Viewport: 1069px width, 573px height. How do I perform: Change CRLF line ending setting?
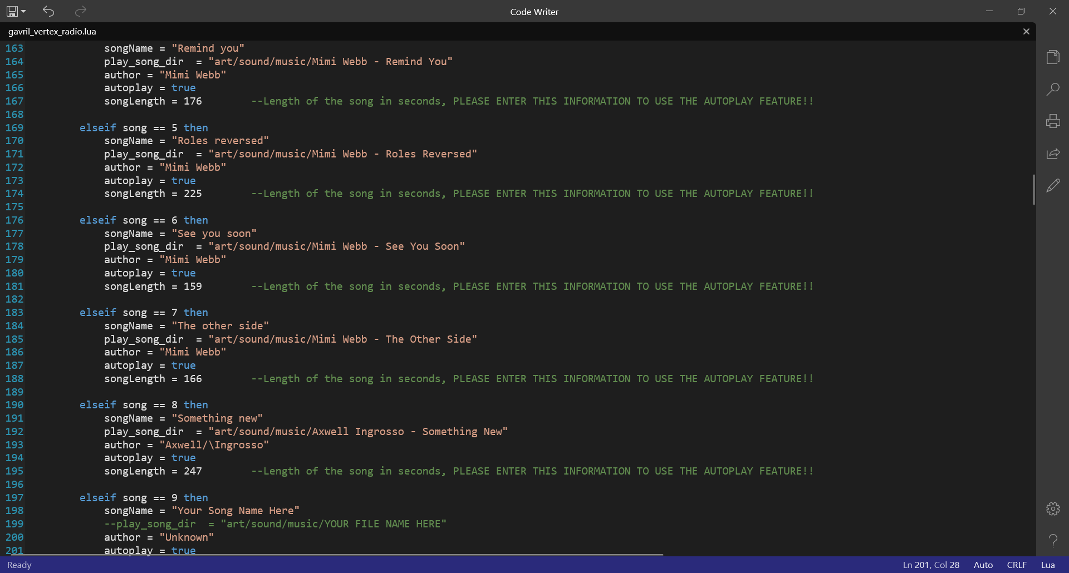coord(1017,565)
